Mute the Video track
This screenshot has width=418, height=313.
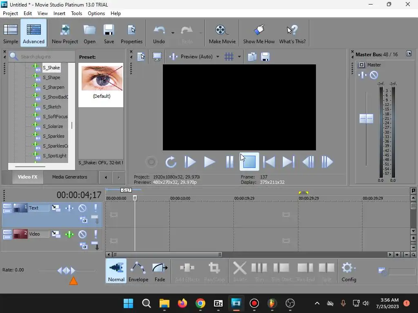click(82, 234)
